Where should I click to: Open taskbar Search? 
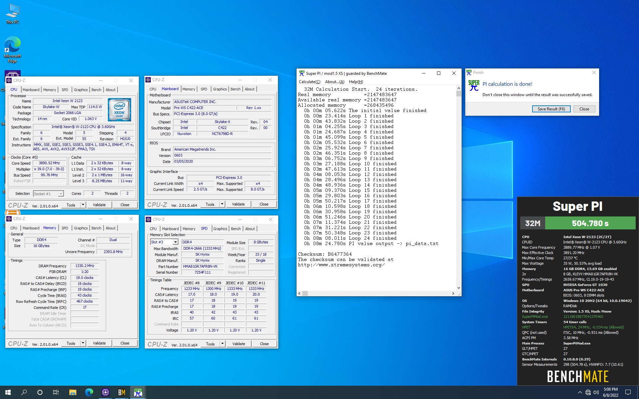click(24, 392)
